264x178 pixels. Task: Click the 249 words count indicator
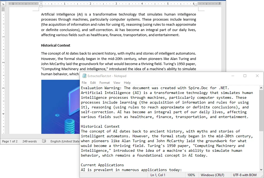[x=30, y=141]
